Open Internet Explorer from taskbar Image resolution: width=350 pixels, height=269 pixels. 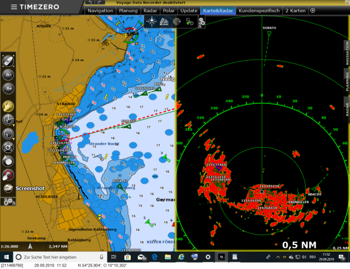pyautogui.click(x=181, y=257)
